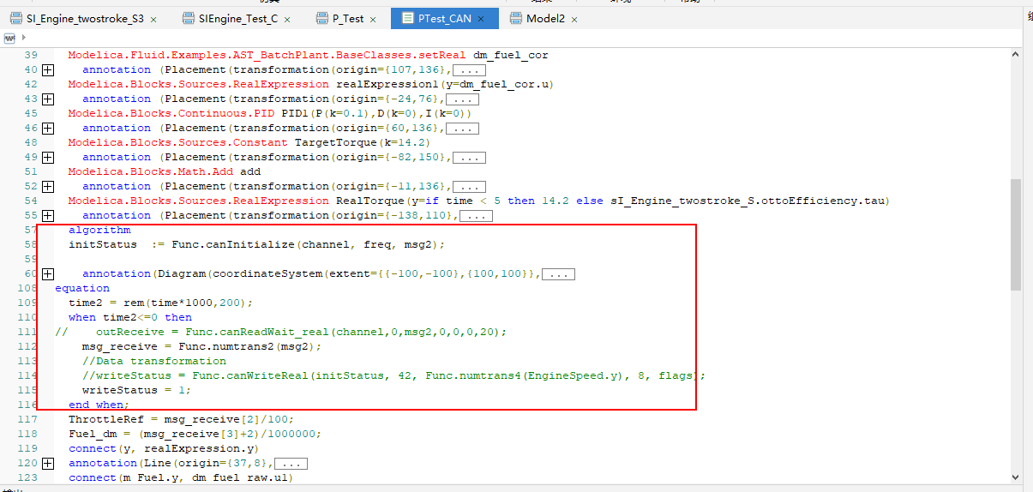Click the ellipsis box after origin={60,136}
Viewport: 1033px width, 492px height.
click(x=462, y=129)
